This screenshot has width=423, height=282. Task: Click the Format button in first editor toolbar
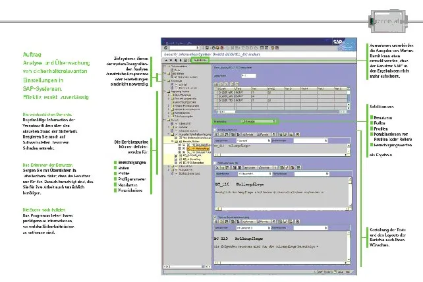point(248,134)
